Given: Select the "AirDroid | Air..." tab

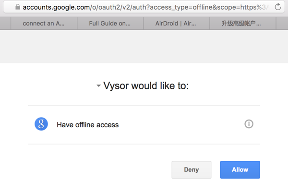Looking at the screenshot, I should [177, 24].
